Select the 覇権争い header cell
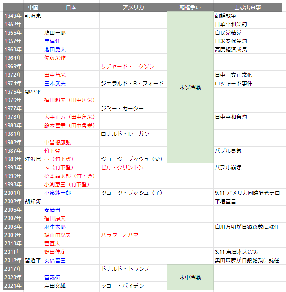 click(x=190, y=7)
